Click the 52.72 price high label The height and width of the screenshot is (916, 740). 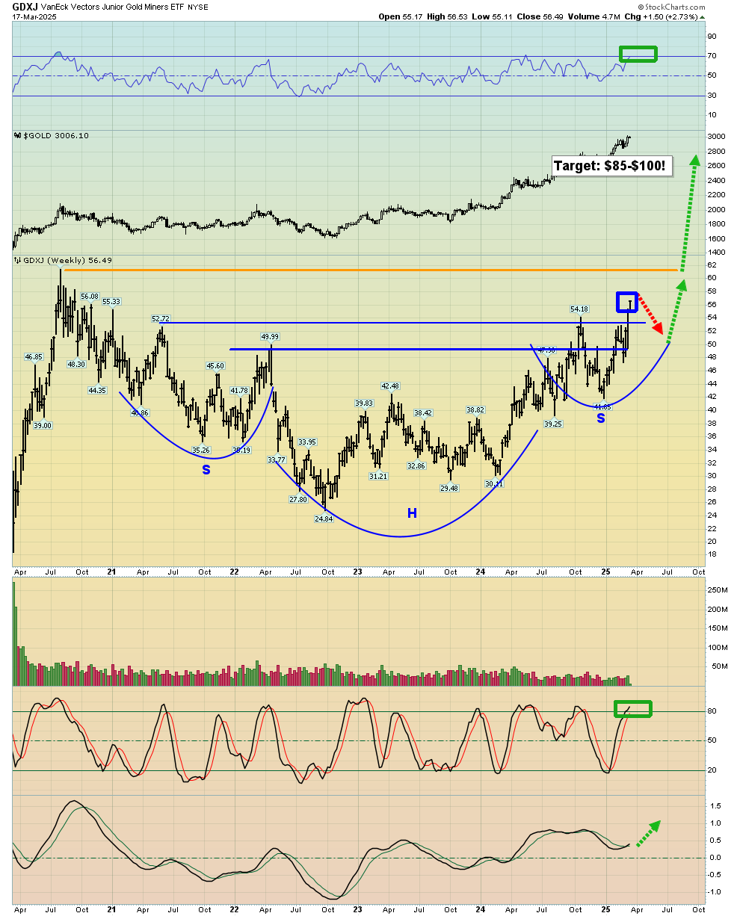click(x=161, y=318)
